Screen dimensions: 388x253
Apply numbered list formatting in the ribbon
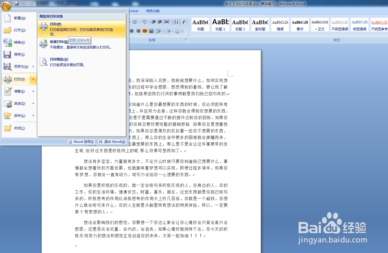coord(135,22)
